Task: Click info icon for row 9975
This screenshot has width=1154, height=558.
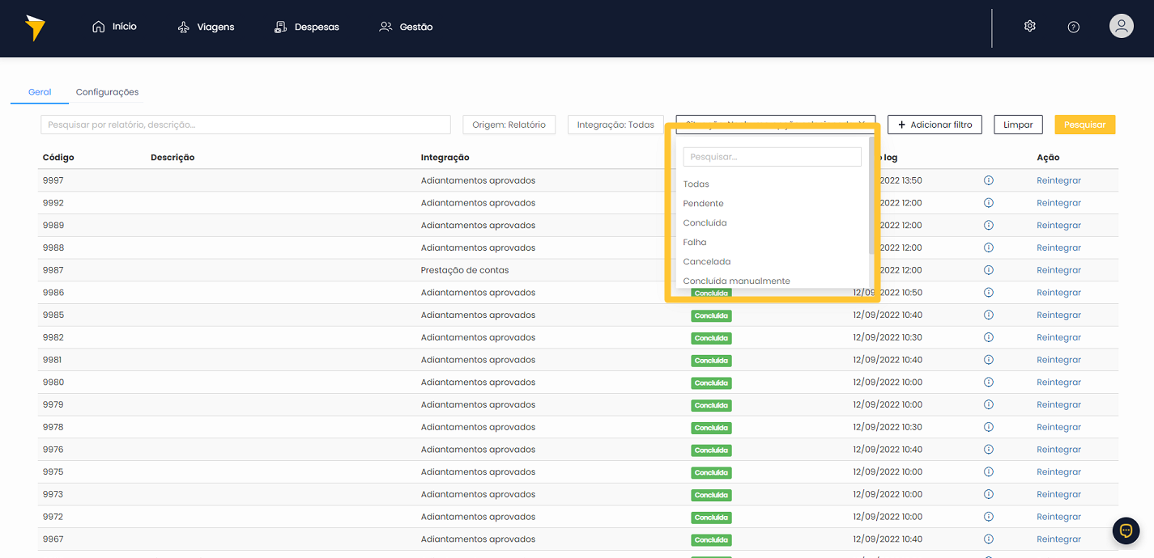Action: [x=988, y=471]
